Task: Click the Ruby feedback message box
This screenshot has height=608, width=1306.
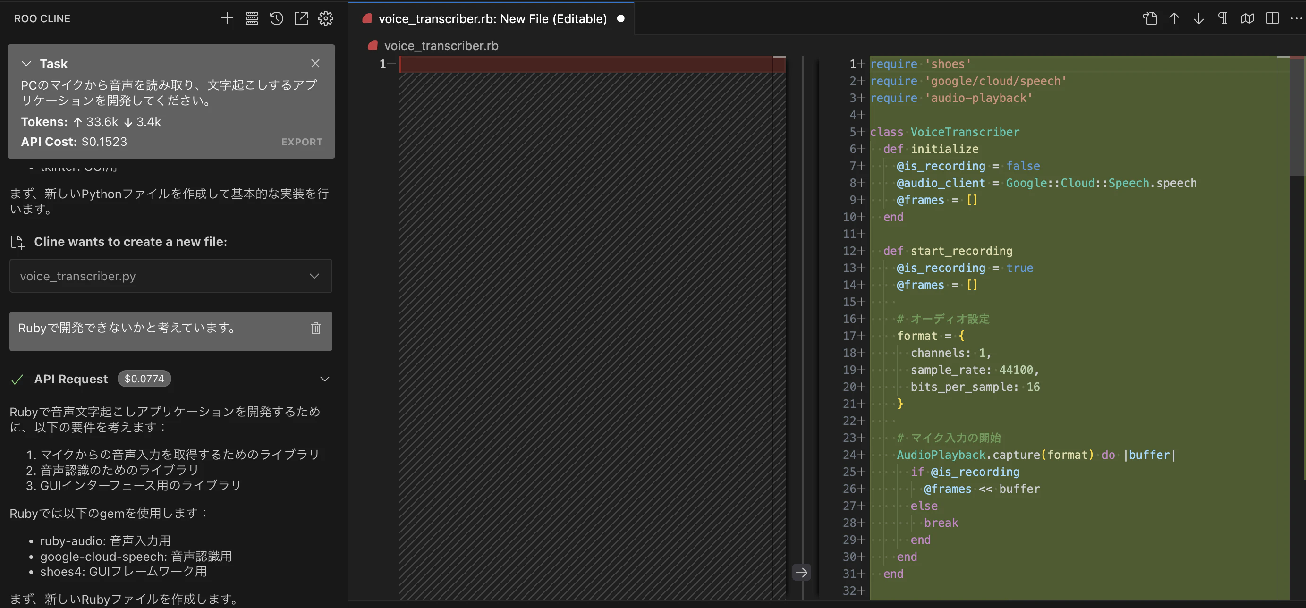Action: click(171, 331)
